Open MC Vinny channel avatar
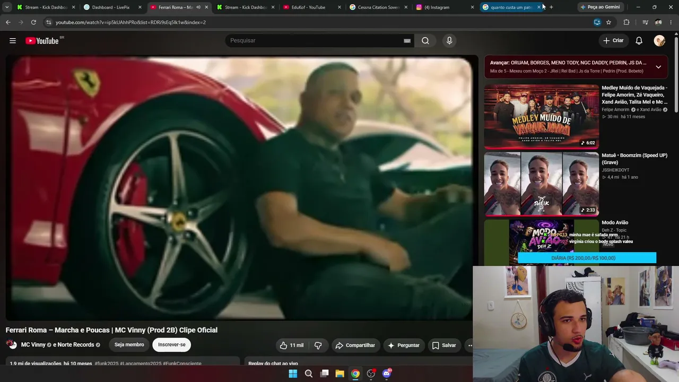 11,345
